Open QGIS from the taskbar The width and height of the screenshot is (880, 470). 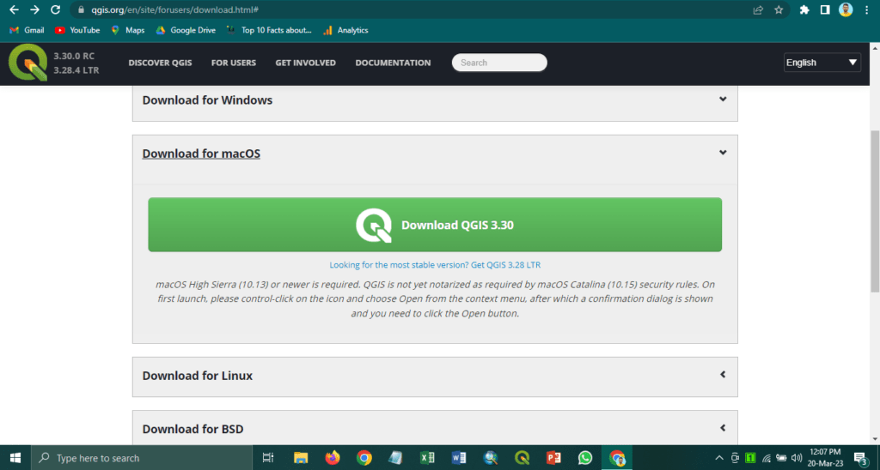tap(522, 458)
